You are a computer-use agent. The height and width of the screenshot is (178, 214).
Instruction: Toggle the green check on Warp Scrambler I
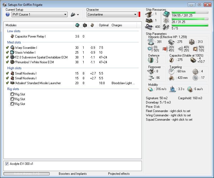click(x=8, y=48)
